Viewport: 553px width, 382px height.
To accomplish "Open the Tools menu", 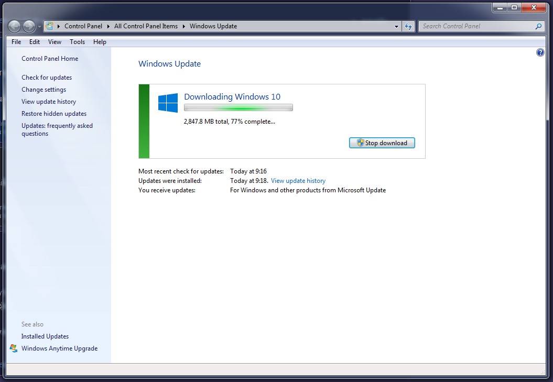I will click(x=77, y=41).
